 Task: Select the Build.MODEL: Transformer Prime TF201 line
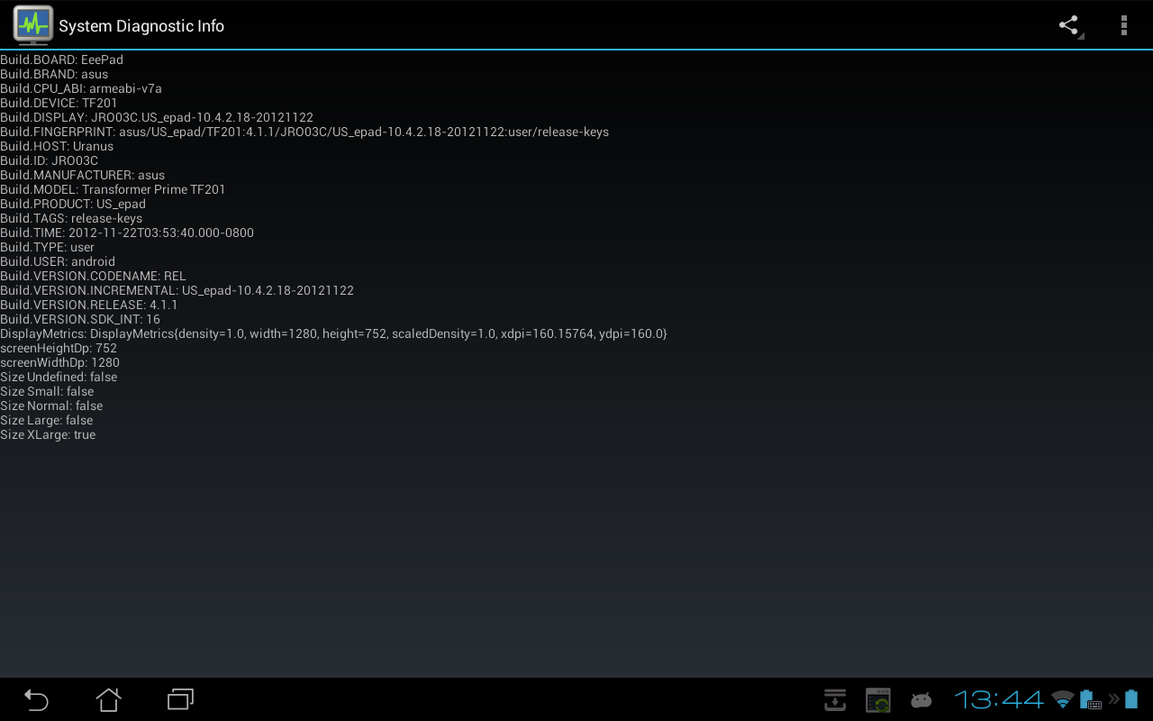(x=113, y=189)
